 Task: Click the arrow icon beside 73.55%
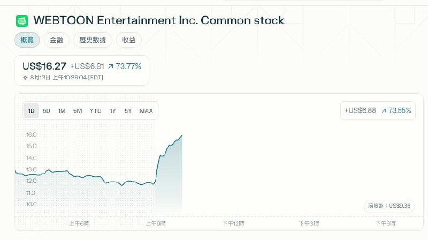coord(384,111)
